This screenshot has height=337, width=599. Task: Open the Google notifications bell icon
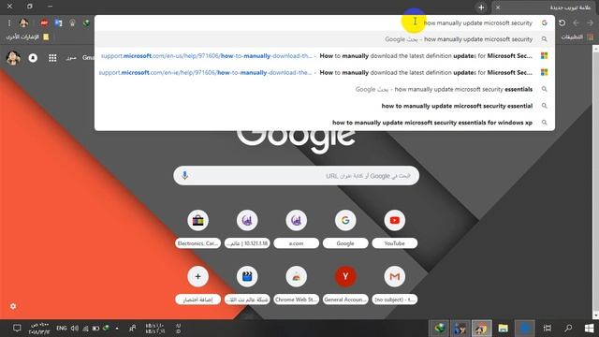pos(33,58)
